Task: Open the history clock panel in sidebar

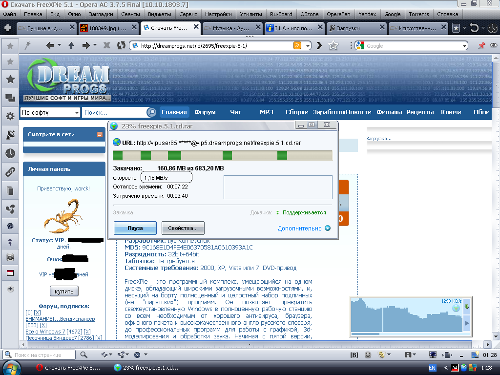Action: (10, 153)
